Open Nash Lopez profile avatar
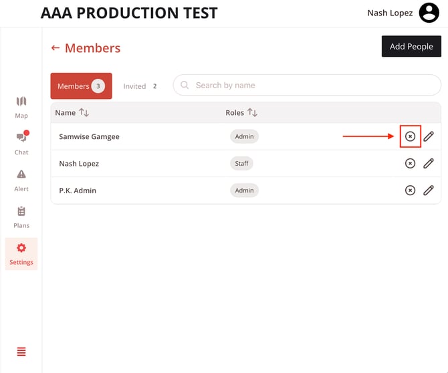Viewport: 448px width, 373px height. coord(429,13)
